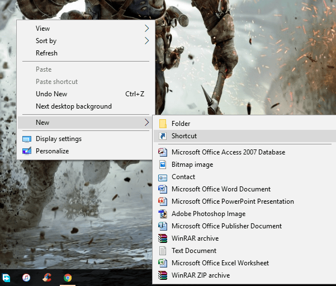The height and width of the screenshot is (286, 336).
Task: Create Microsoft Office PowerPoint Presentation
Action: coord(245,201)
